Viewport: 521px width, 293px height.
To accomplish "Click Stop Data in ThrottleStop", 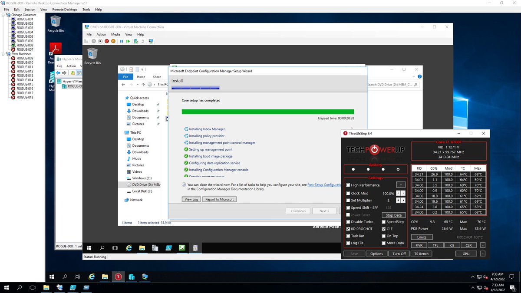I will pyautogui.click(x=394, y=215).
